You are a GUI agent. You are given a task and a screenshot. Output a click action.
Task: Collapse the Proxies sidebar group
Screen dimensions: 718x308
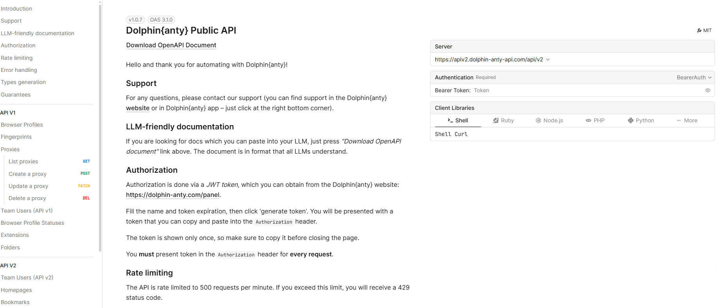click(x=10, y=149)
